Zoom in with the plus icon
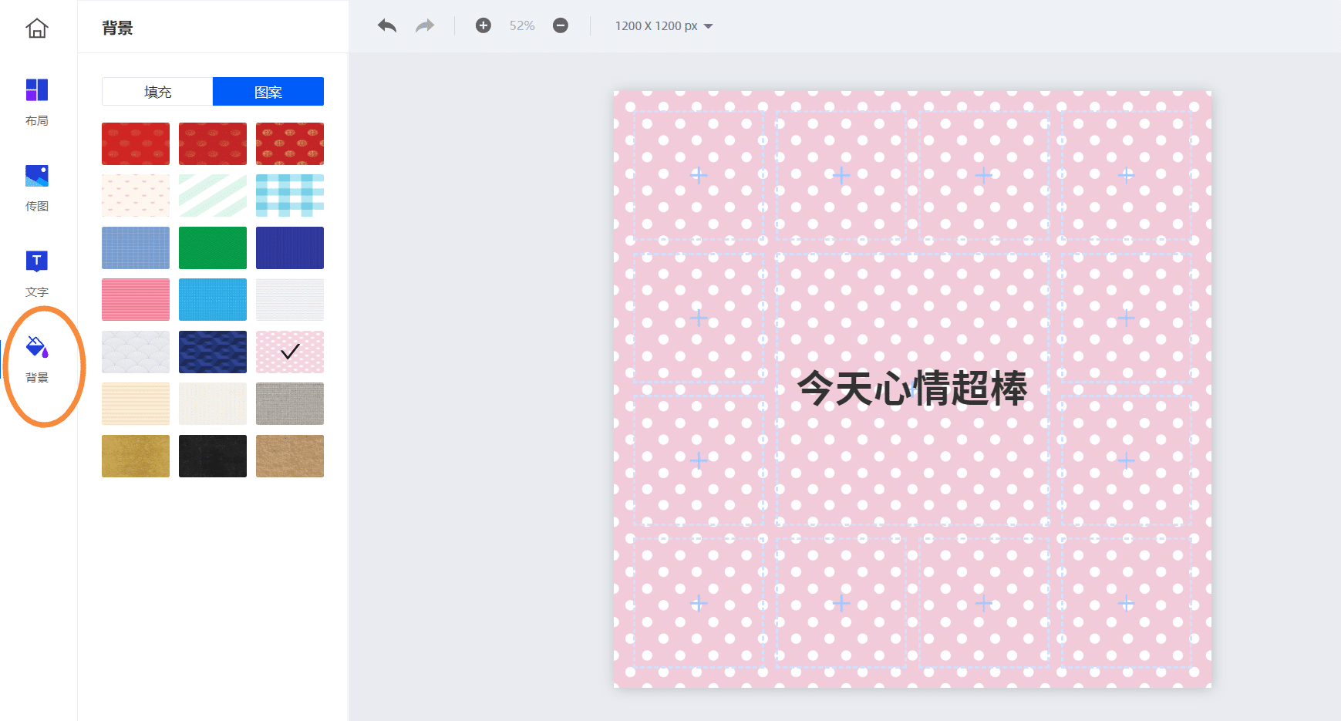 (x=484, y=25)
